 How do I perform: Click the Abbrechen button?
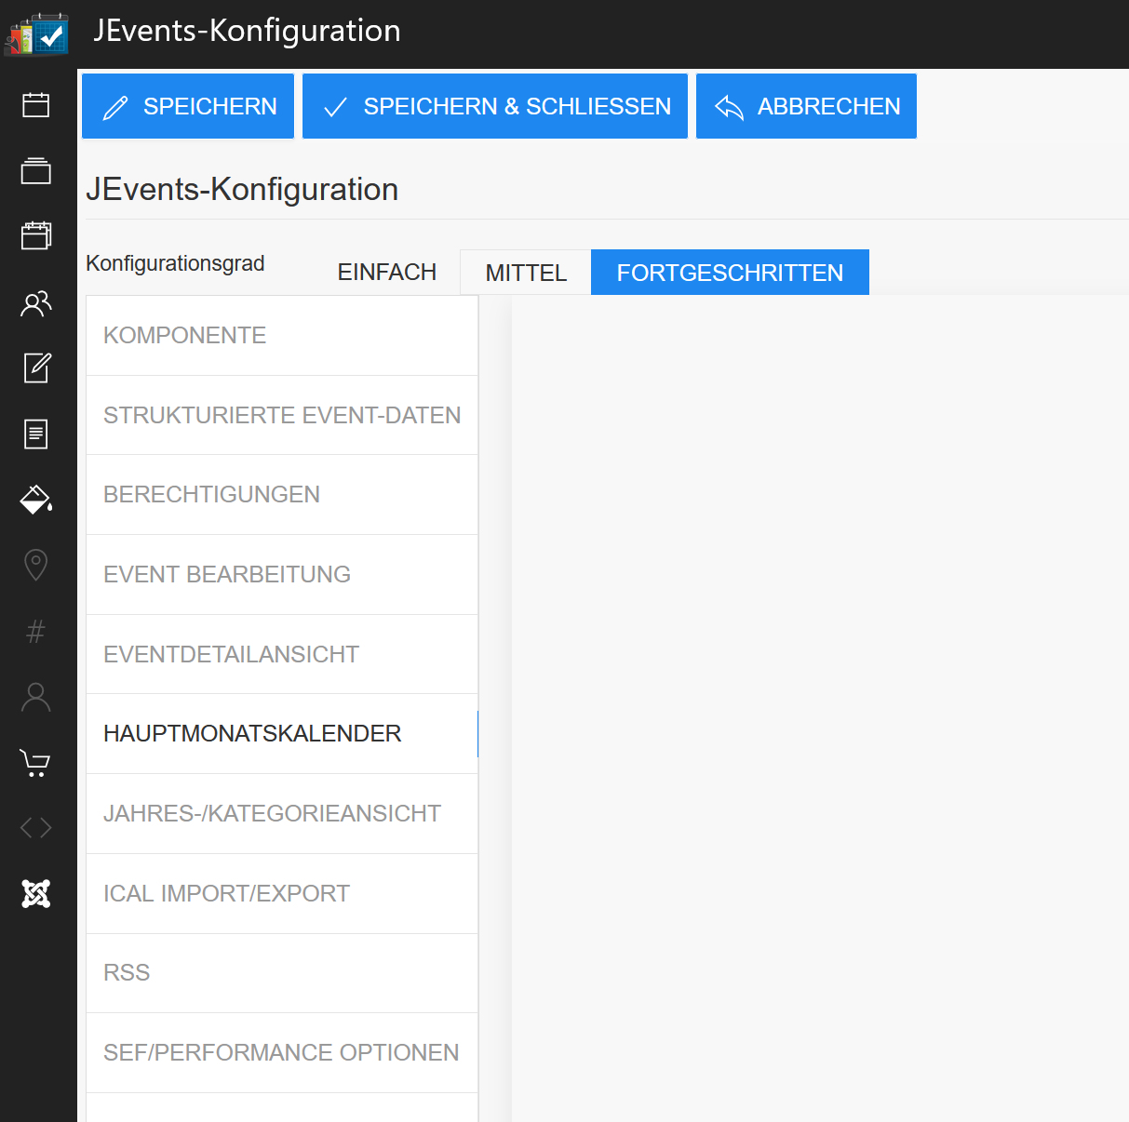point(806,106)
